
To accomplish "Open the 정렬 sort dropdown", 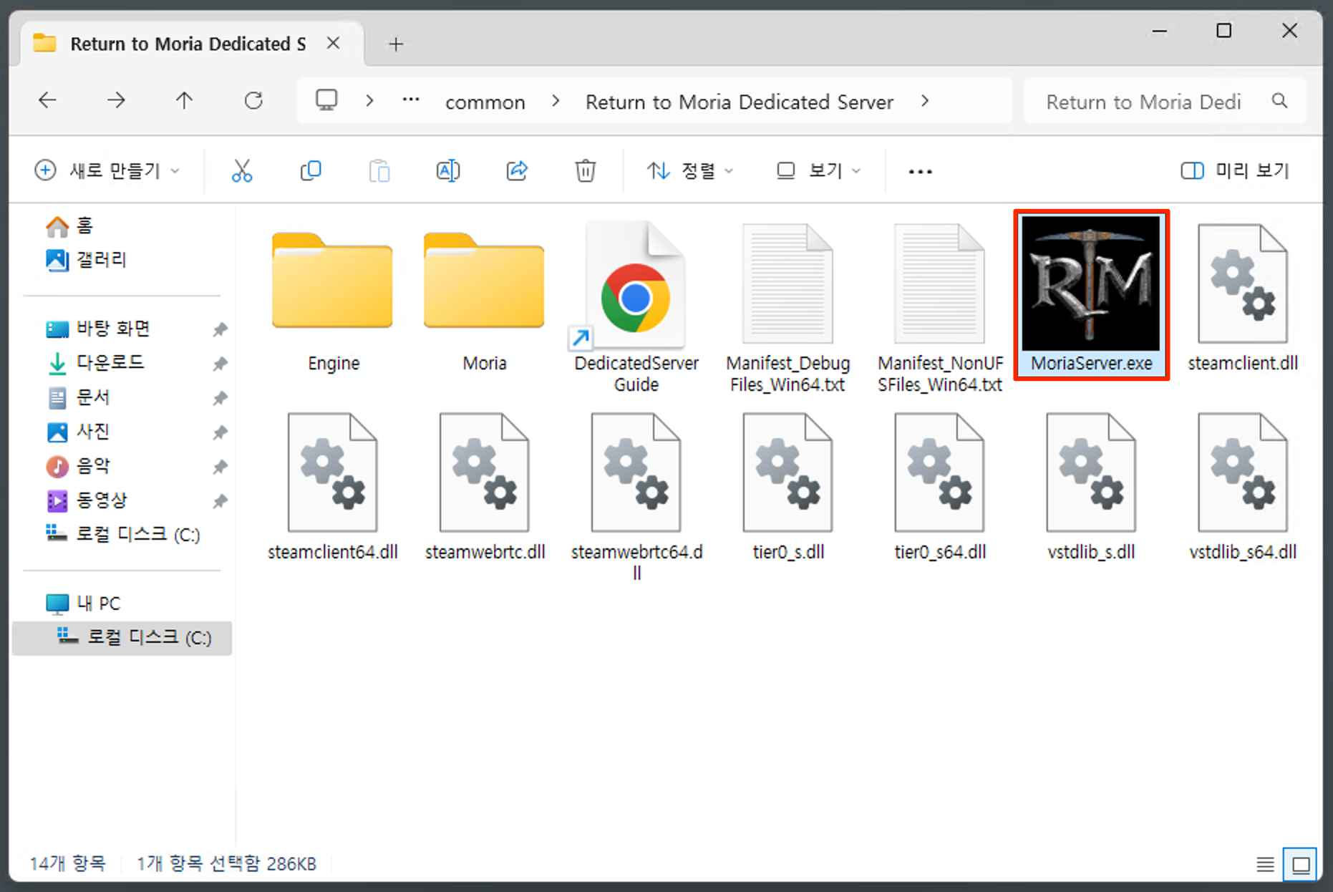I will pos(689,171).
